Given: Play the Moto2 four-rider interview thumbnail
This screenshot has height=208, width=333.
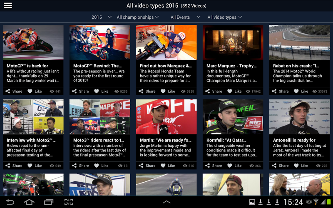Looking at the screenshot, I should coord(33,117).
